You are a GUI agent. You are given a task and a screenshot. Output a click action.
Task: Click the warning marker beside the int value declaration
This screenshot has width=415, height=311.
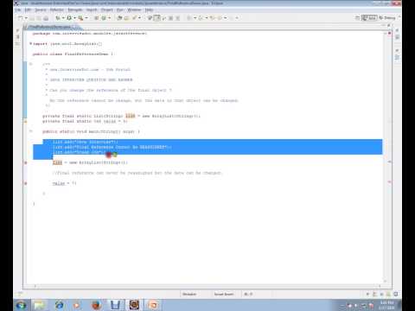pos(25,122)
